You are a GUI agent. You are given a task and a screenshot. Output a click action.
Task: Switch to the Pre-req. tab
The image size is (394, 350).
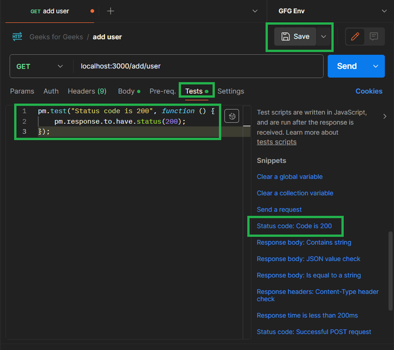(x=162, y=91)
